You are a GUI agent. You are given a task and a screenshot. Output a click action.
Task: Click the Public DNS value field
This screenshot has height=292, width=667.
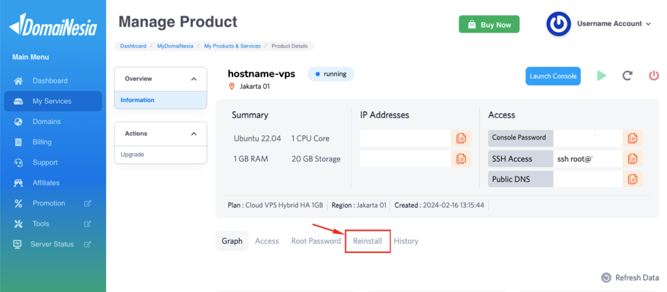click(x=588, y=179)
